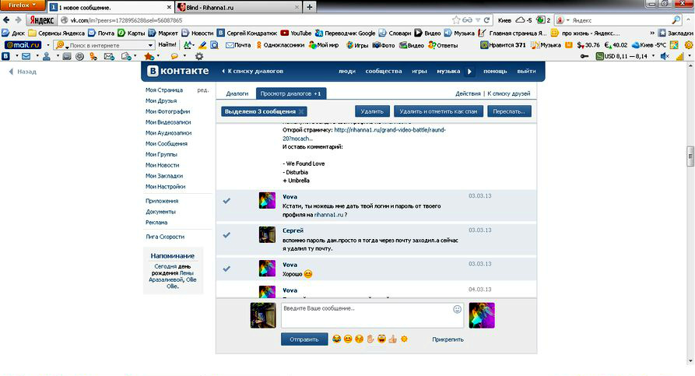Open the smiley picker in the message box
This screenshot has height=376, width=695.
(458, 309)
